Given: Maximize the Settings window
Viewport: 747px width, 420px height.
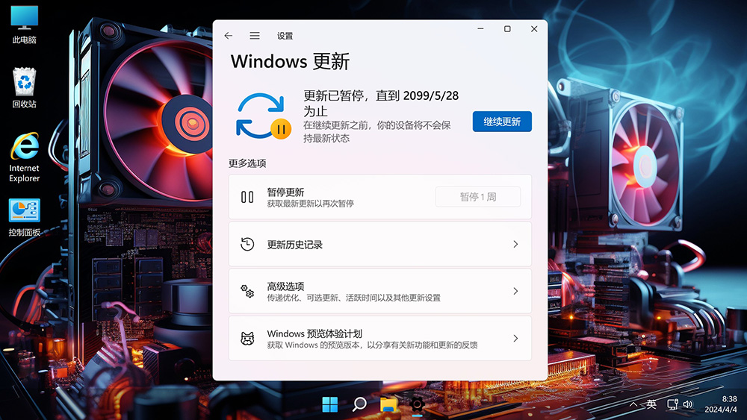Looking at the screenshot, I should pyautogui.click(x=507, y=29).
